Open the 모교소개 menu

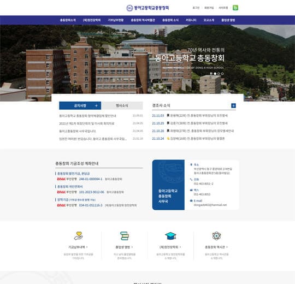tap(209, 20)
